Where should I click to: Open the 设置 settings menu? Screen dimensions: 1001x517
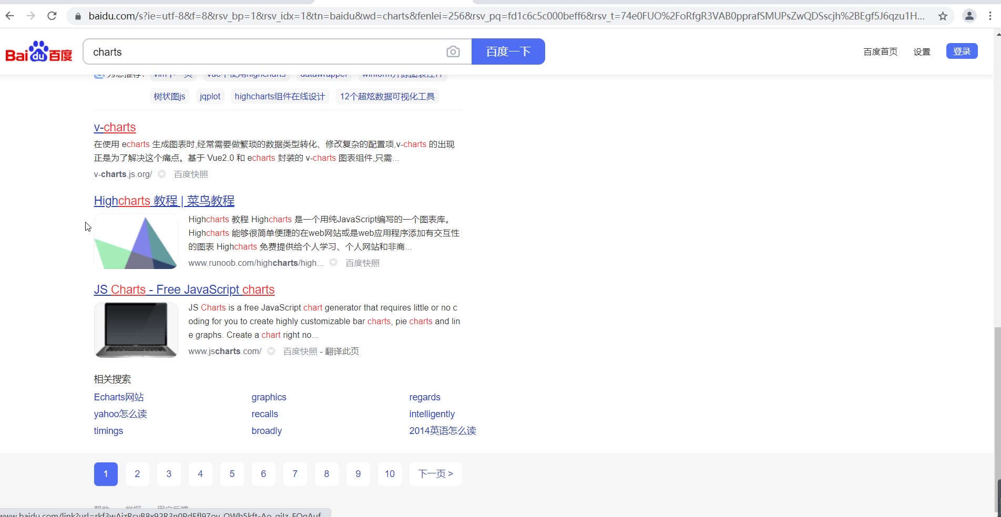922,51
